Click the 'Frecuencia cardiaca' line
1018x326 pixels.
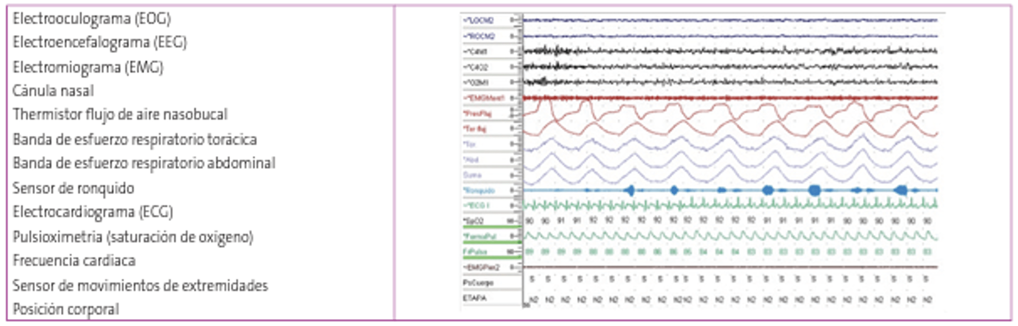[x=74, y=261]
